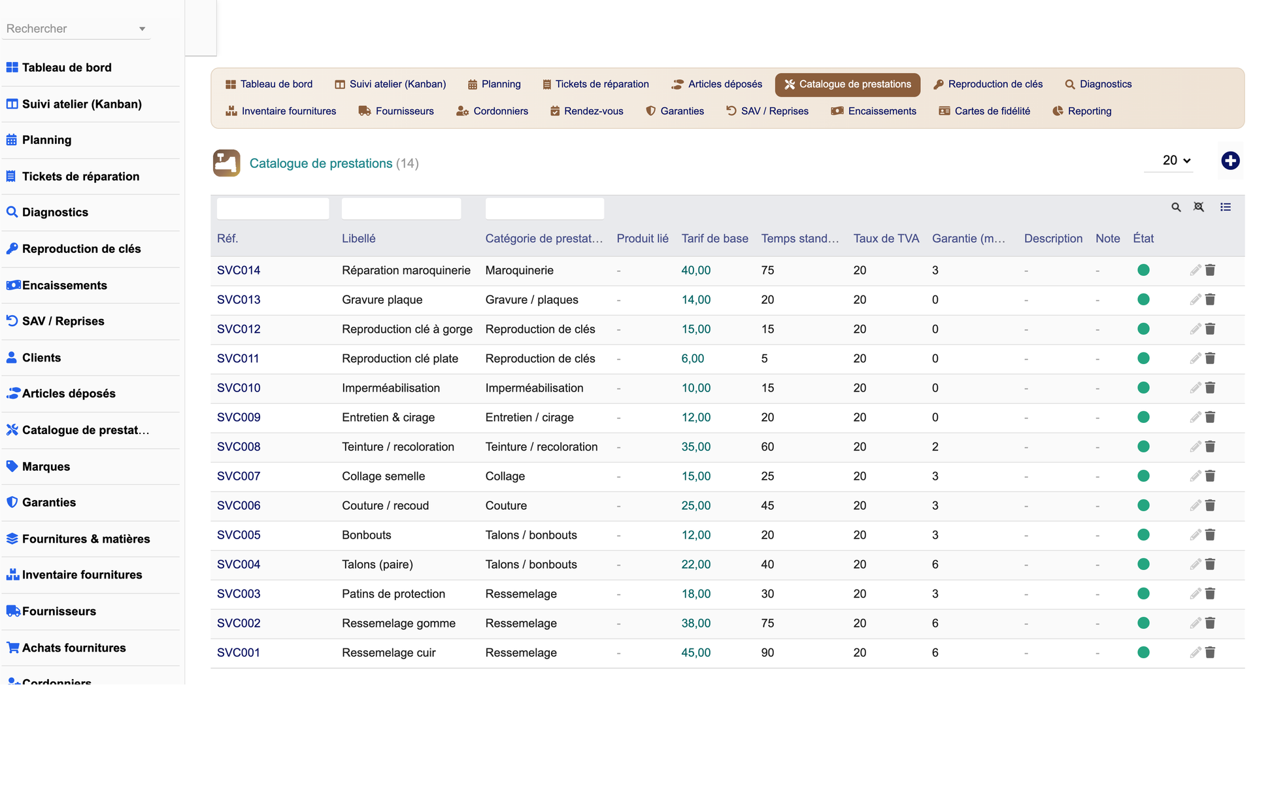
Task: Click Fournisseurs truck icon in sidebar
Action: tap(13, 611)
